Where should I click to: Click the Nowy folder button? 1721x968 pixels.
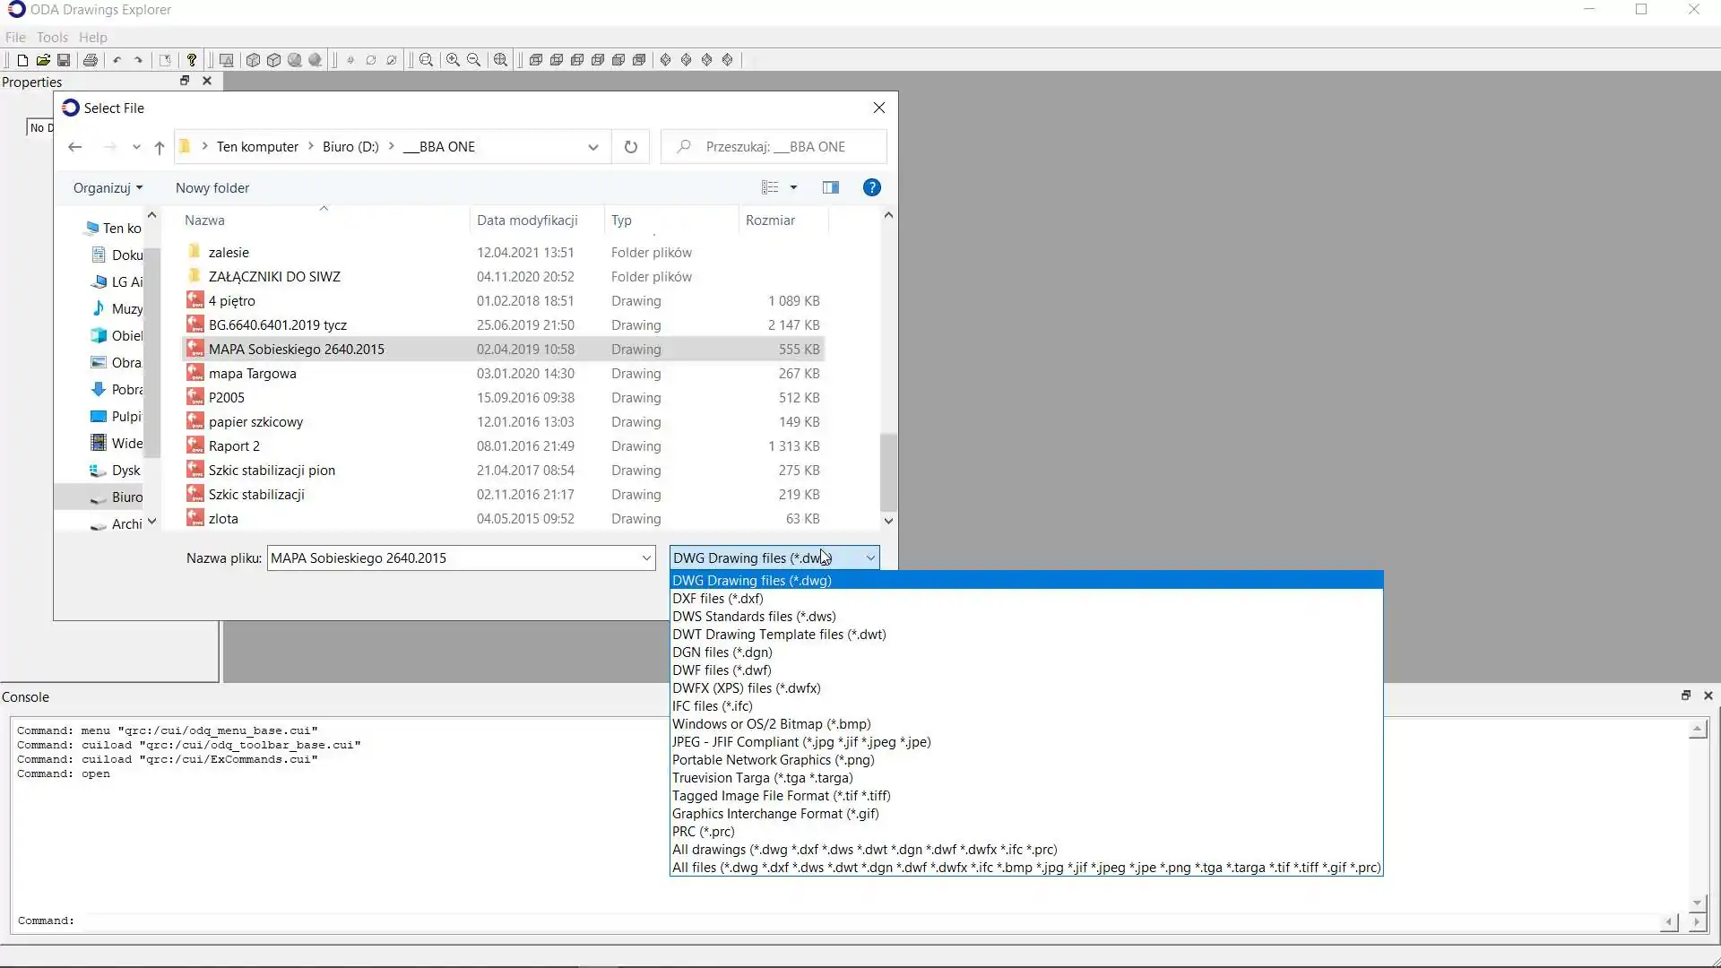pos(212,188)
